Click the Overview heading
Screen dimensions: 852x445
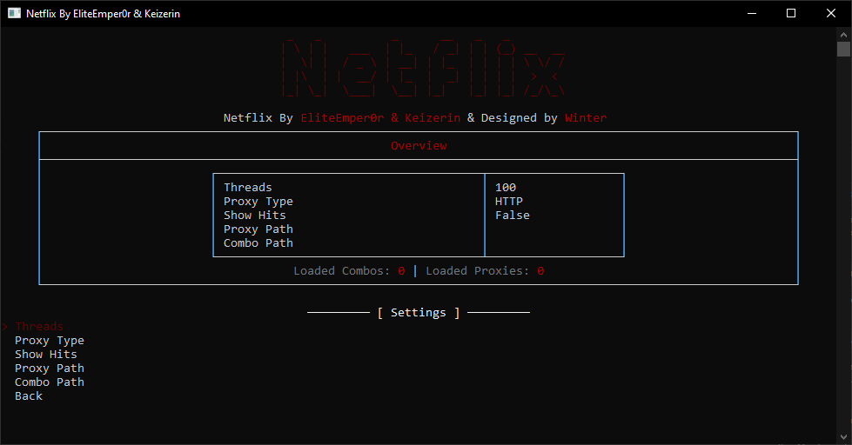[419, 145]
